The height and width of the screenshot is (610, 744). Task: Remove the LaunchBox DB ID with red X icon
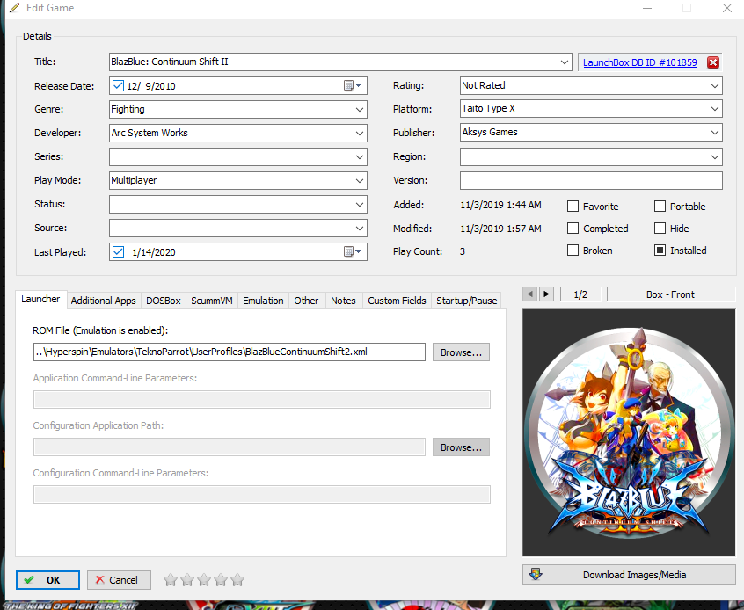(712, 62)
